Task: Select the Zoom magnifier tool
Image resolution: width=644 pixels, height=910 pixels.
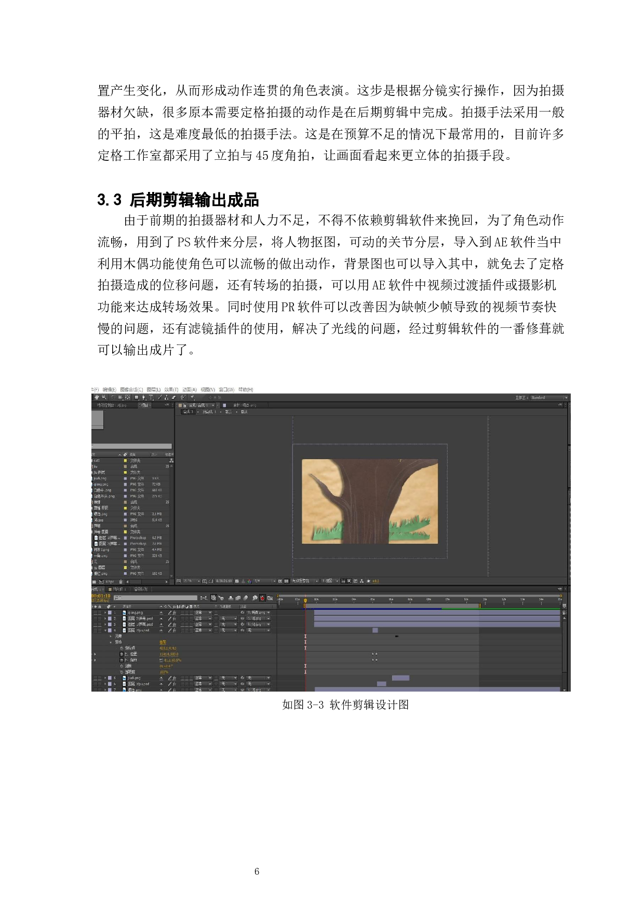Action: tap(104, 397)
